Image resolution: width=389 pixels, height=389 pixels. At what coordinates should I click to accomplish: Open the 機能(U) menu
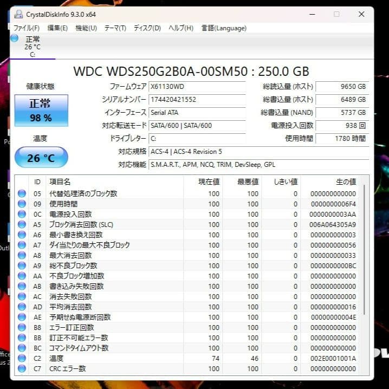pyautogui.click(x=86, y=28)
